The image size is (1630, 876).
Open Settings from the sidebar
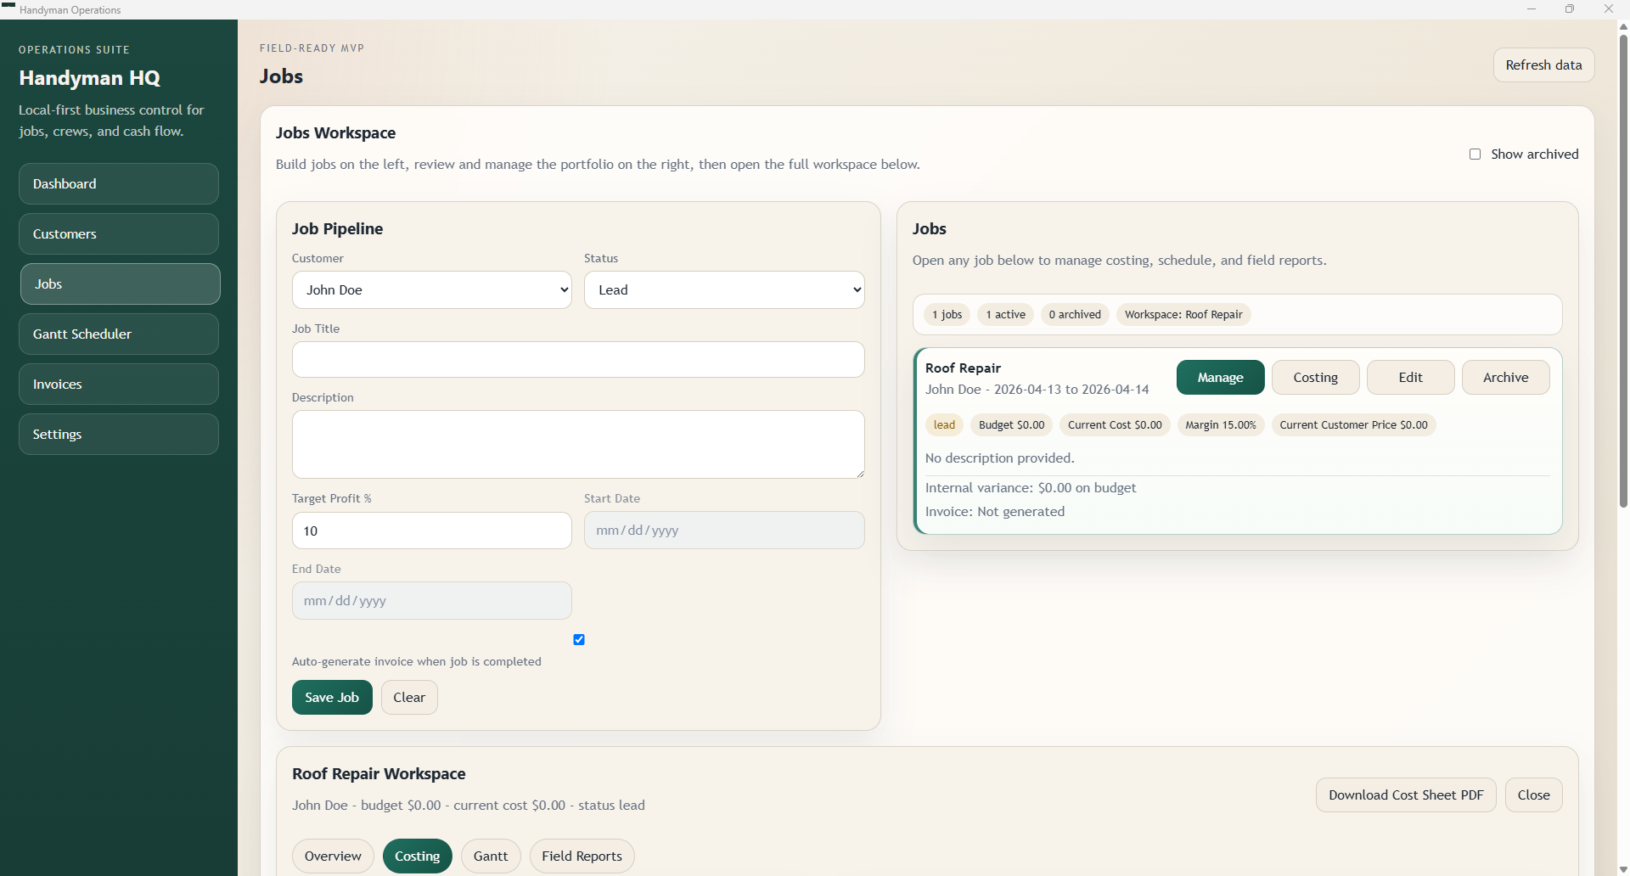pos(119,434)
